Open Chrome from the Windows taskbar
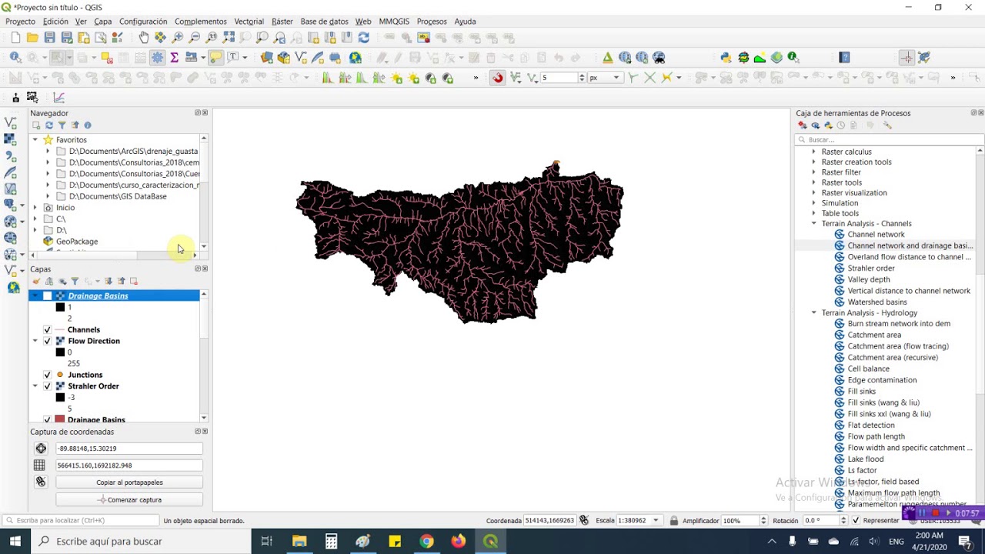 coord(426,542)
